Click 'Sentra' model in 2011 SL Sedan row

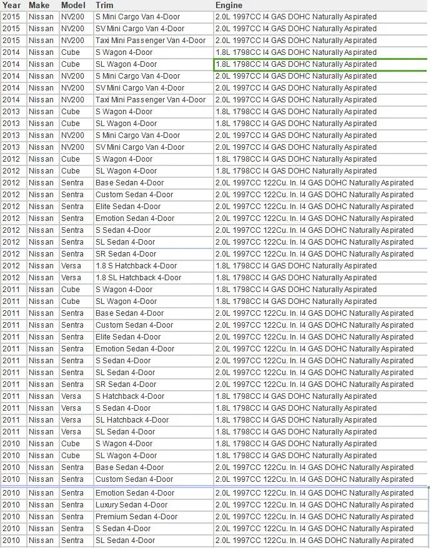coord(76,373)
